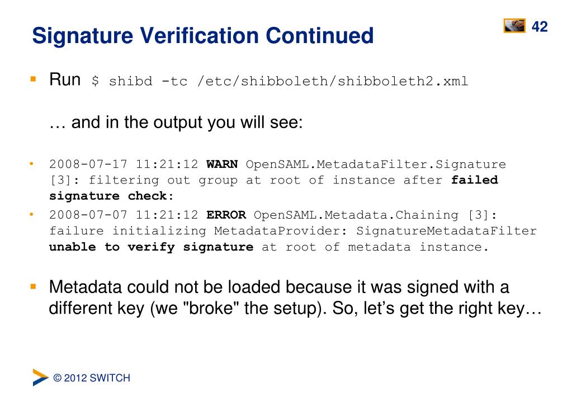Click the bold text 'failed' in log
Image resolution: width=572 pixels, height=396 pixels.
(x=475, y=180)
